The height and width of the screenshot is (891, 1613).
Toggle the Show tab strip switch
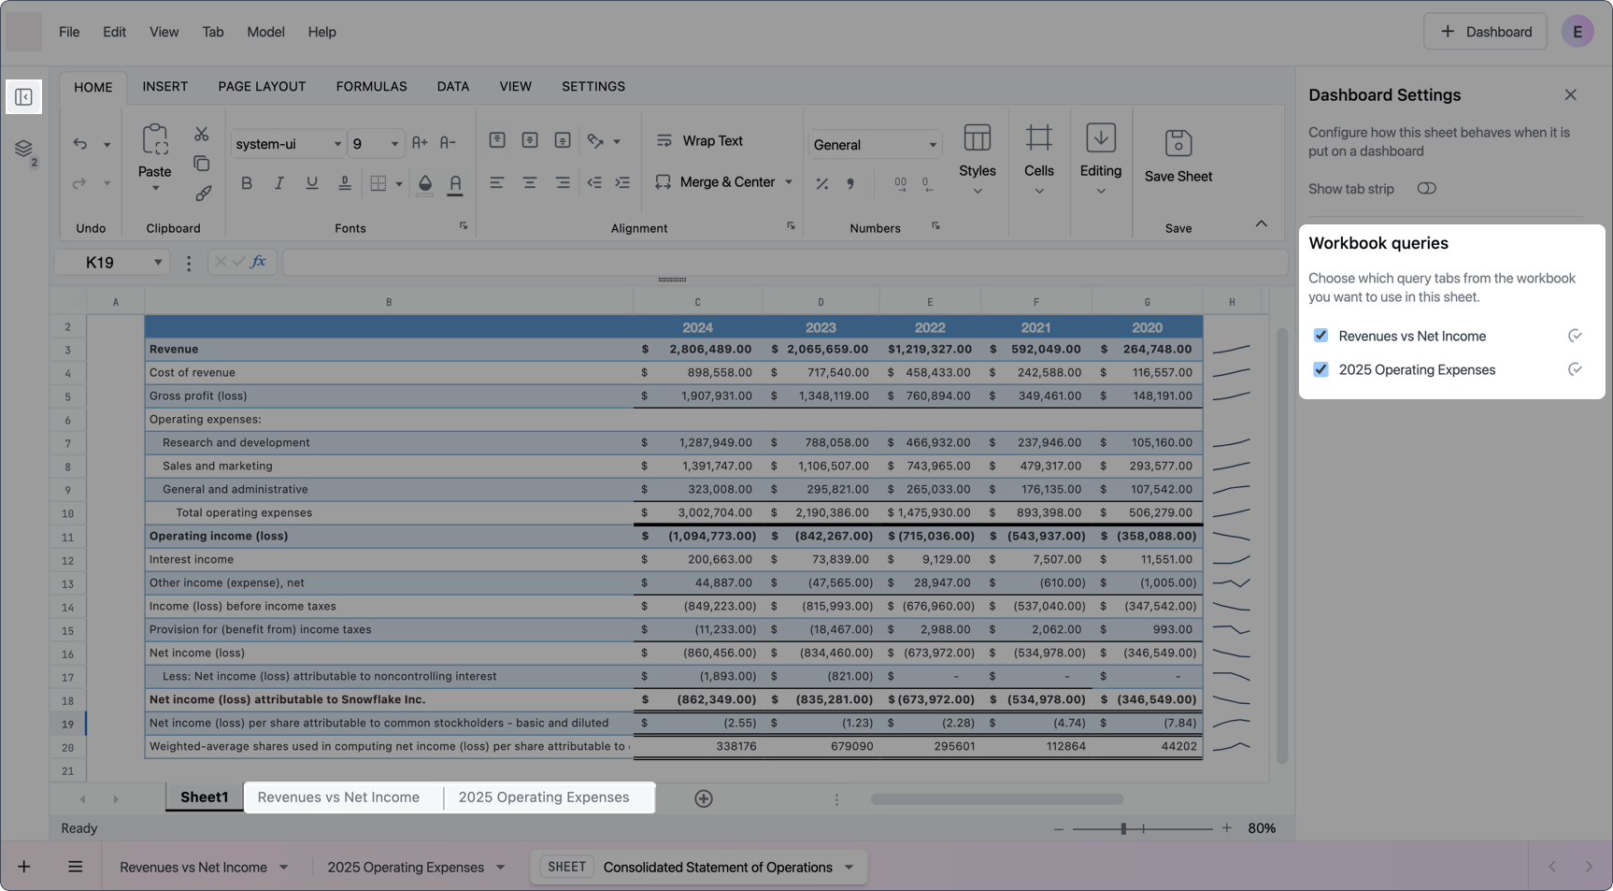point(1426,189)
